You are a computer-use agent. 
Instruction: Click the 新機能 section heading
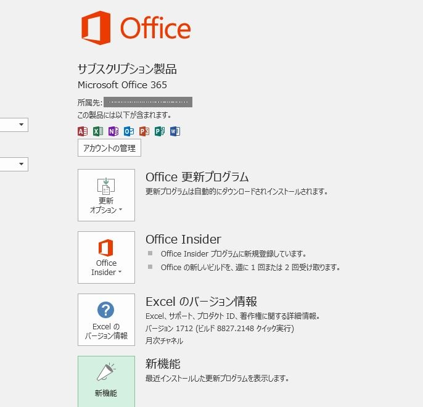point(163,364)
